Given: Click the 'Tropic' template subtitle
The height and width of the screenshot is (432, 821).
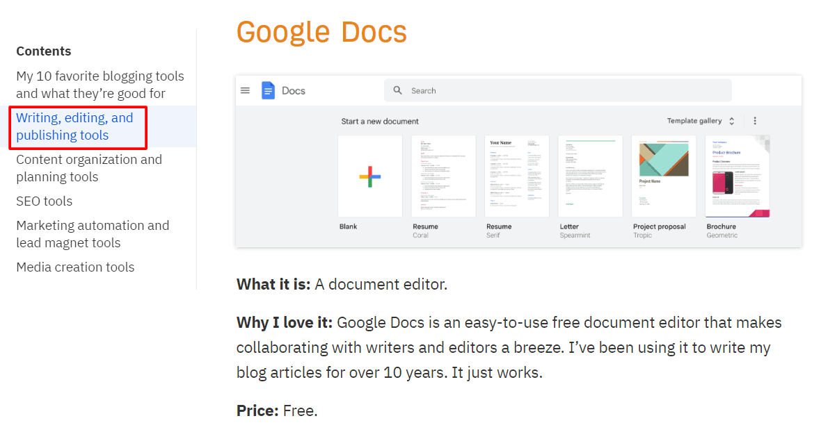Looking at the screenshot, I should pyautogui.click(x=642, y=235).
